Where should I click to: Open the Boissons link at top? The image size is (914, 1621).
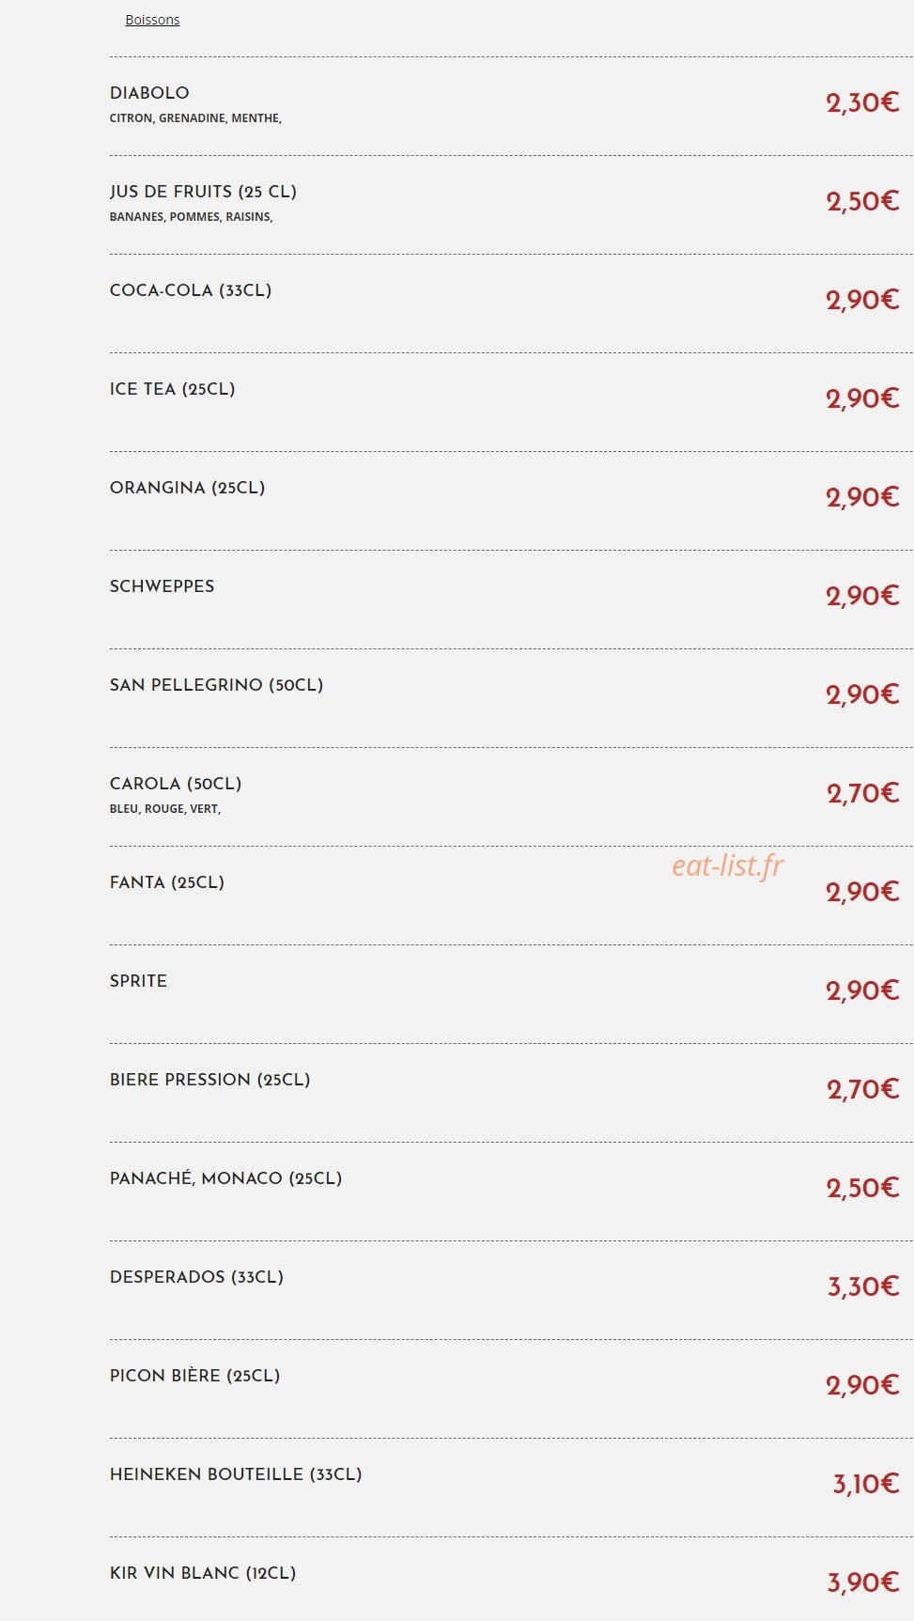152,20
